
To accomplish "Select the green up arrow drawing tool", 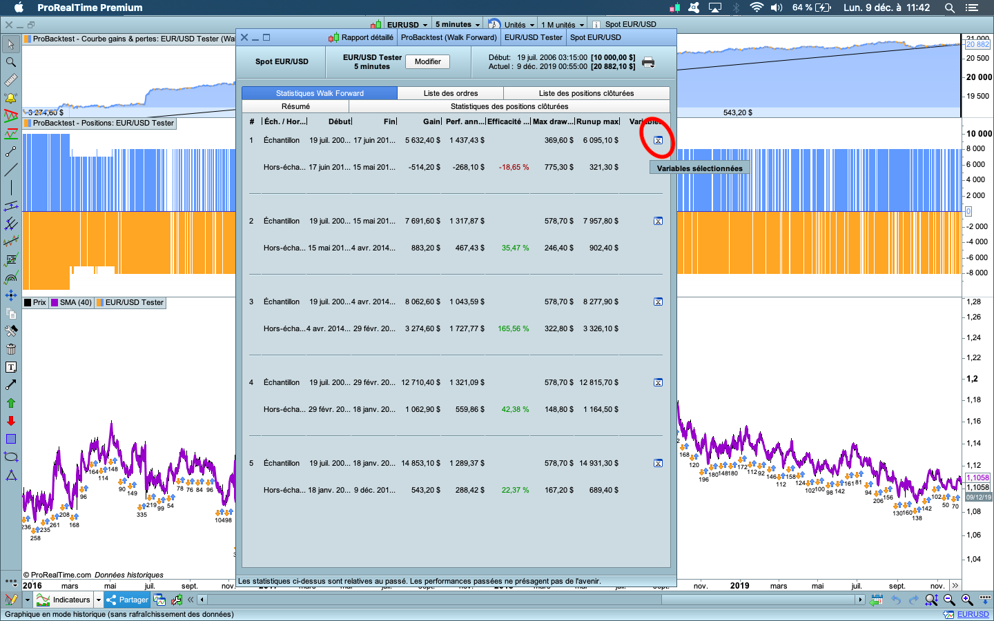I will click(11, 403).
